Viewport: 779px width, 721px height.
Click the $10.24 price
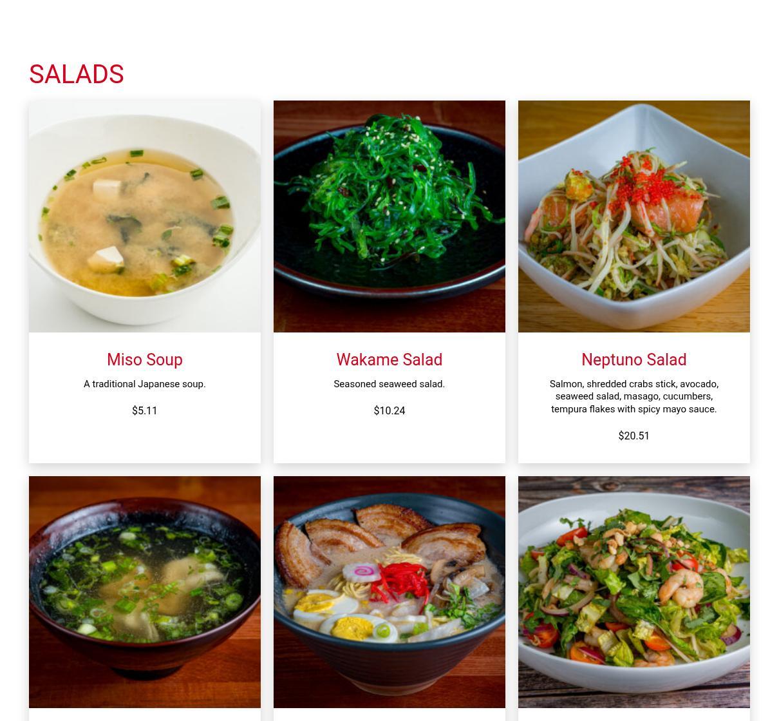click(x=389, y=410)
